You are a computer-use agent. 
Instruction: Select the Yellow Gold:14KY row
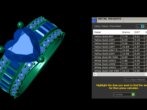click(x=120, y=43)
